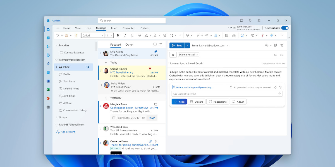Open the font color picker
335x167 pixels.
click(x=155, y=35)
